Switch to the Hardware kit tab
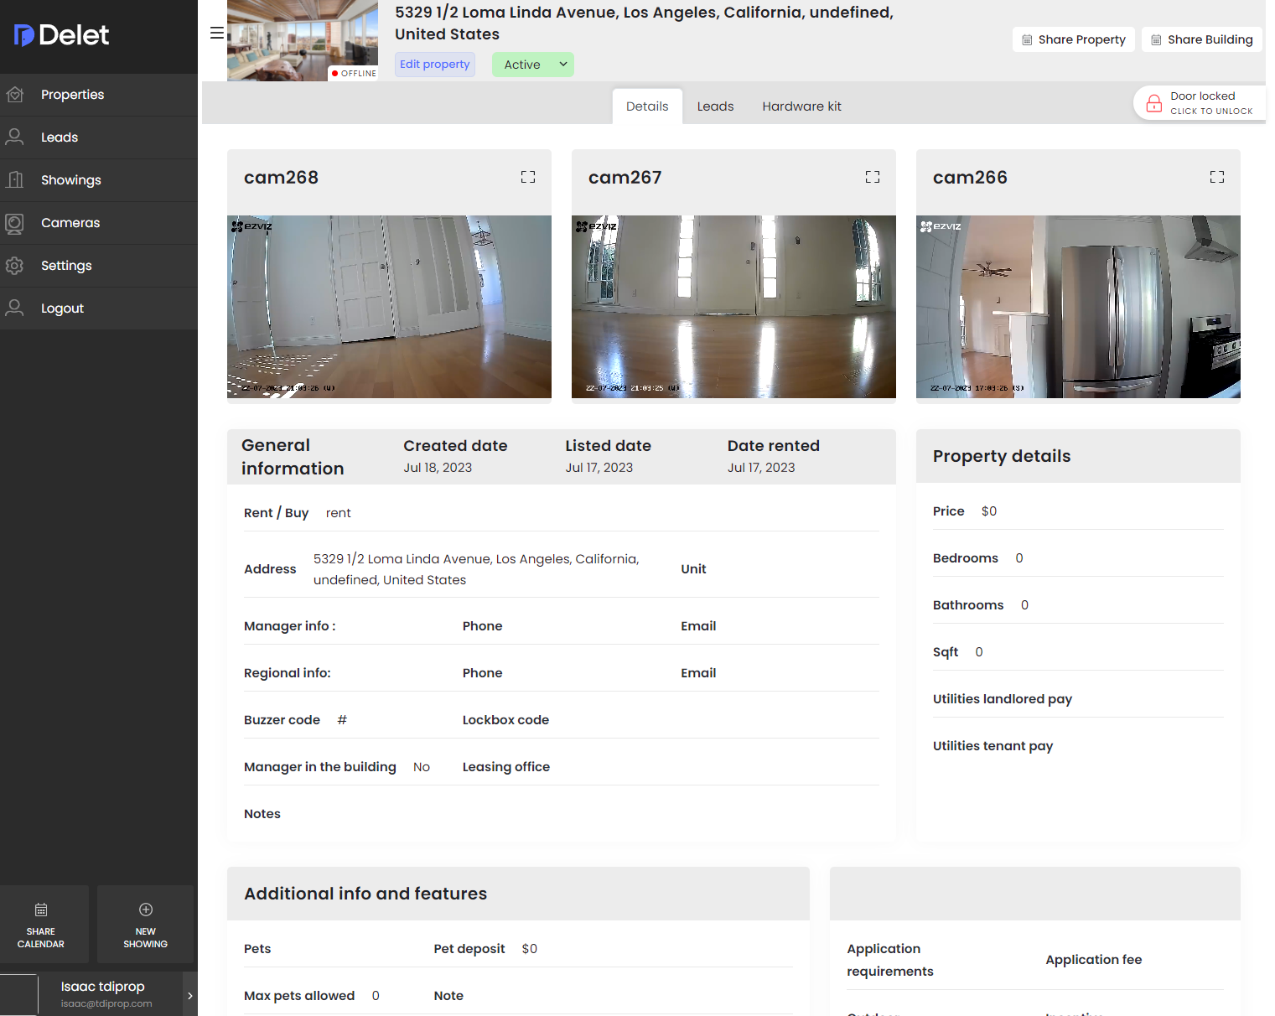This screenshot has height=1016, width=1275. click(x=801, y=106)
